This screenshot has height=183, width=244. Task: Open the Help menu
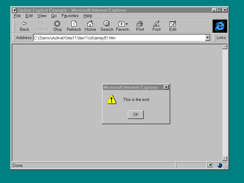88,16
